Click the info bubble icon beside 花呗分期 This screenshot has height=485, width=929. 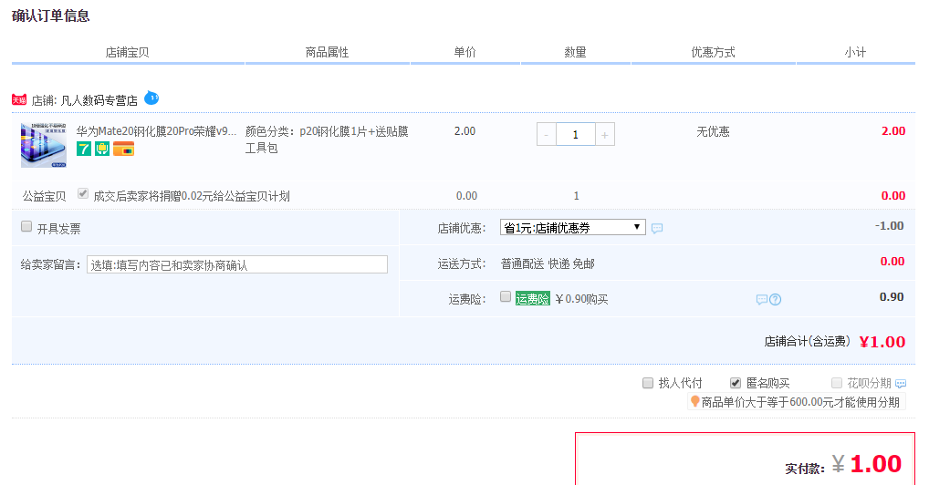point(901,384)
